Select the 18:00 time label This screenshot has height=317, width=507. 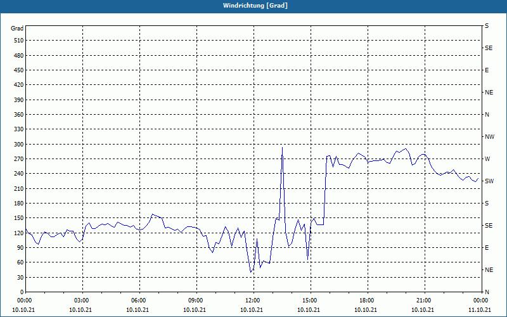click(x=367, y=301)
